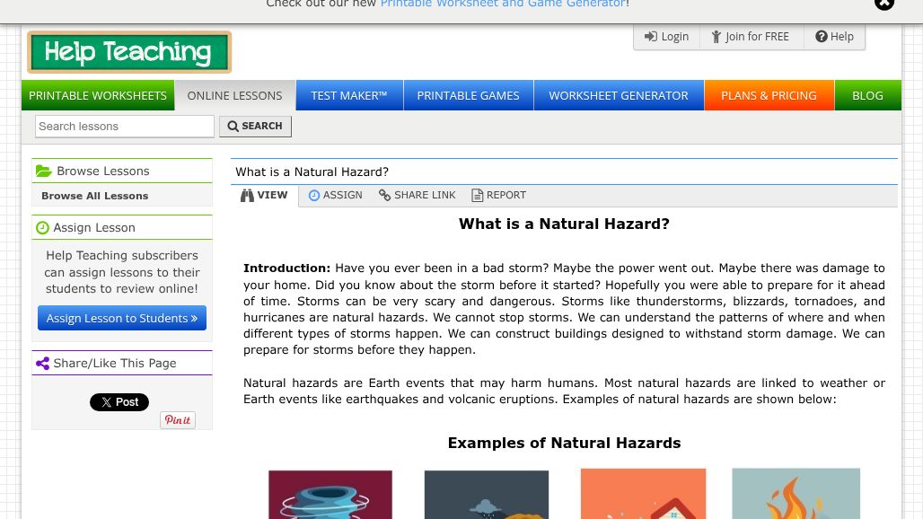Click the X Post button
The width and height of the screenshot is (923, 519).
(x=119, y=402)
